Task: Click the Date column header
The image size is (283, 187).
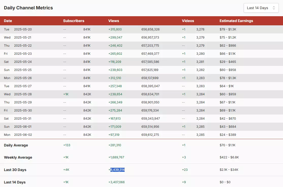Action: 8,21
